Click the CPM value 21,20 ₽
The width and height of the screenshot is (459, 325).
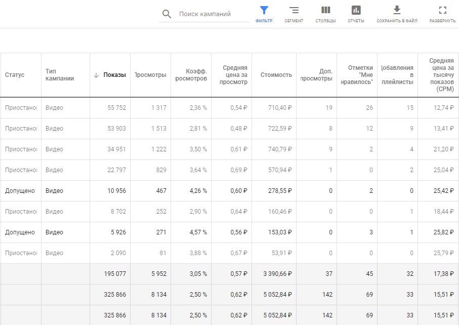pos(443,149)
